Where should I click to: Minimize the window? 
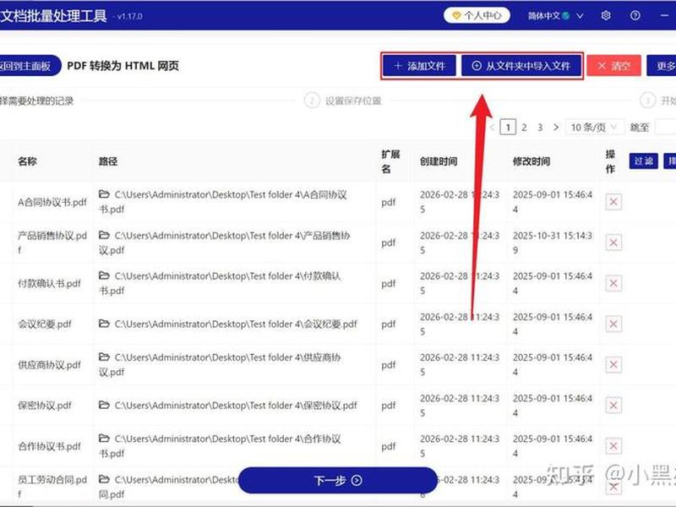664,15
